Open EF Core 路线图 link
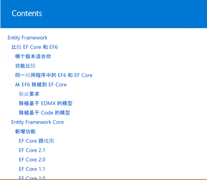 coord(36,141)
